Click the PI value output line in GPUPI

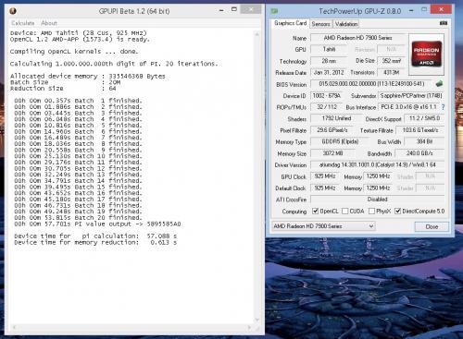[x=97, y=224]
